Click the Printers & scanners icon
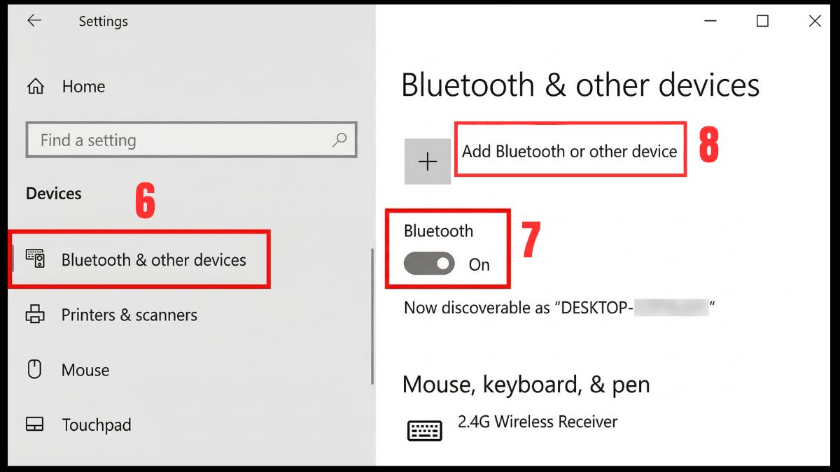This screenshot has height=472, width=840. click(35, 315)
